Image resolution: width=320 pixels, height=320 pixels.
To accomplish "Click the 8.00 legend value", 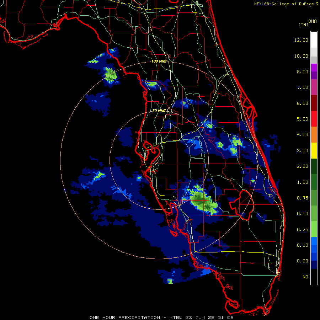I will [303, 71].
